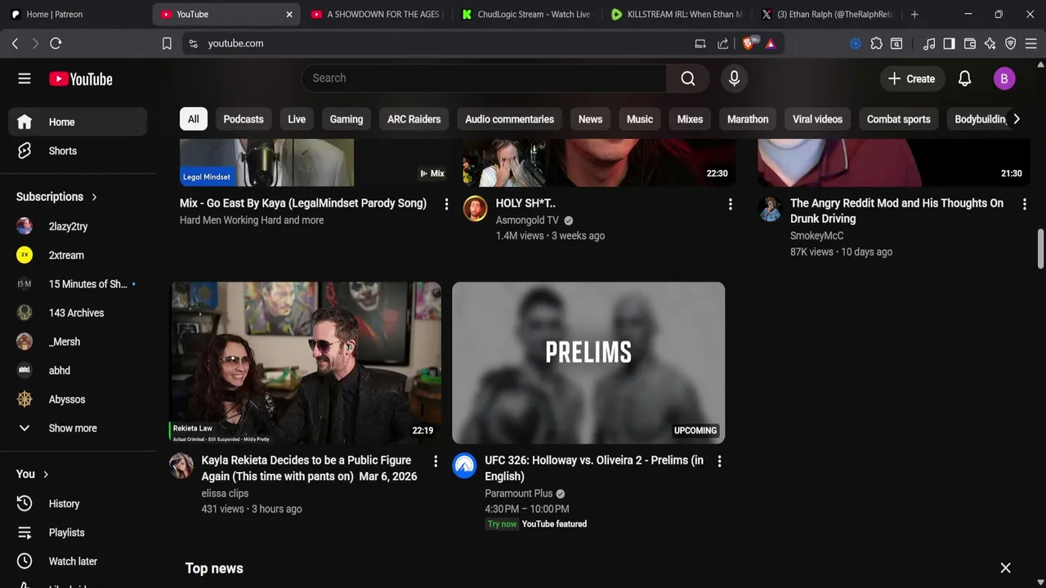The width and height of the screenshot is (1046, 588).
Task: Go to YouTube home via the logo
Action: [80, 79]
